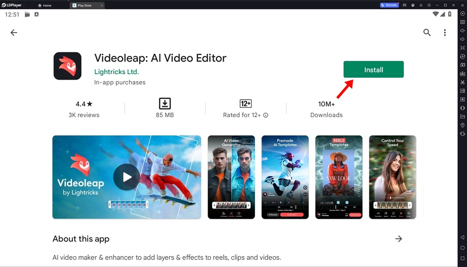The image size is (467, 267).
Task: Click the Videoleap: AI Video Editor title
Action: pyautogui.click(x=160, y=58)
